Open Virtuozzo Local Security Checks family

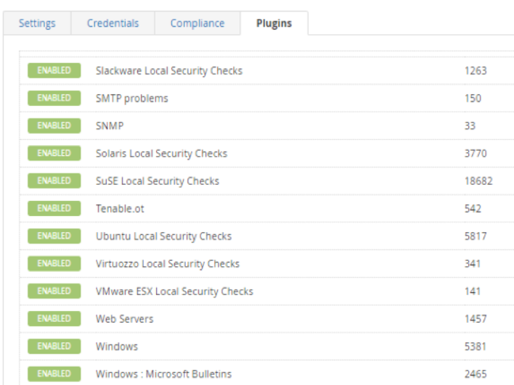(167, 264)
